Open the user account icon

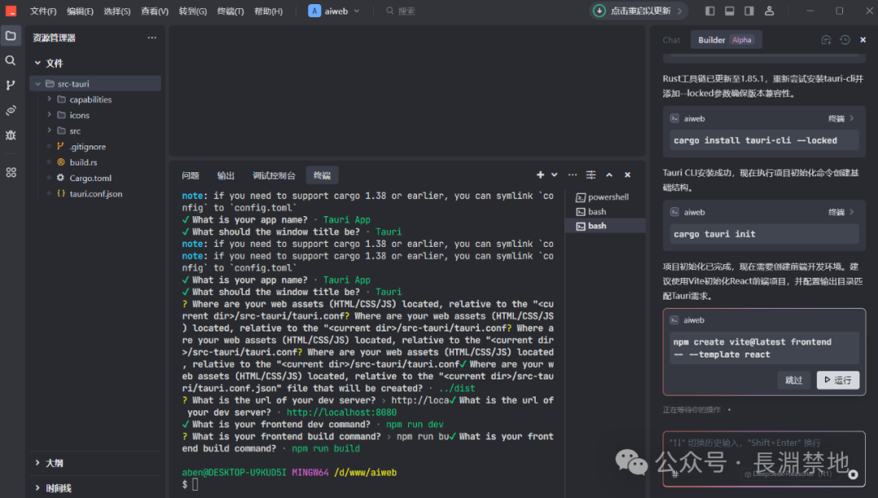coord(769,11)
